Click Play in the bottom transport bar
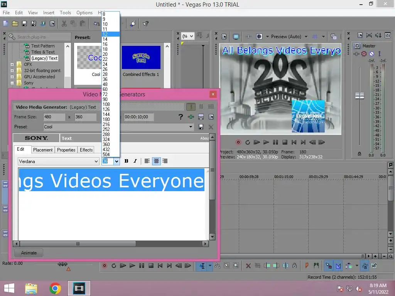This screenshot has height=296, width=395. 132,266
